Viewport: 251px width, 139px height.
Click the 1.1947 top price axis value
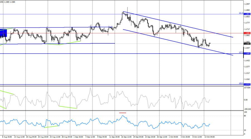coord(247,4)
